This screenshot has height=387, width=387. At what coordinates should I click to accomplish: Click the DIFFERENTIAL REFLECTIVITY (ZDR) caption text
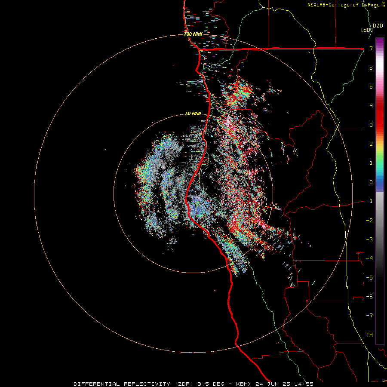(134, 384)
